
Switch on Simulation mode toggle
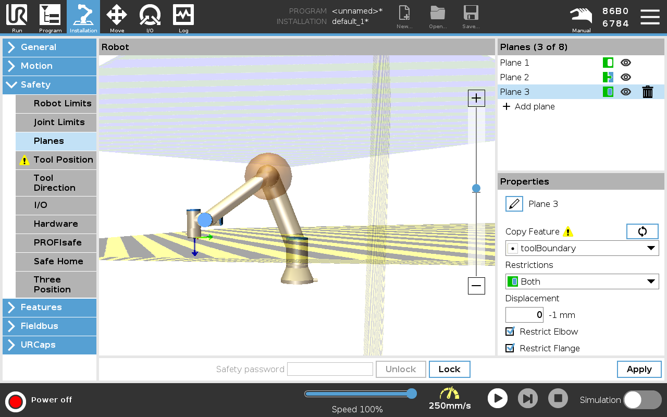pyautogui.click(x=642, y=400)
